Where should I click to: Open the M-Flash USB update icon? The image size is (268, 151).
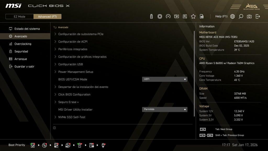coord(151,17)
